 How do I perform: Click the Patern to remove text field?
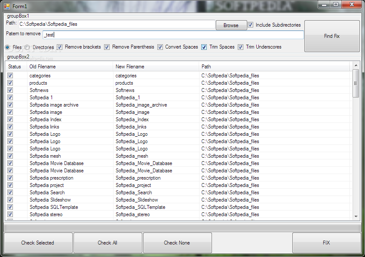(x=173, y=35)
